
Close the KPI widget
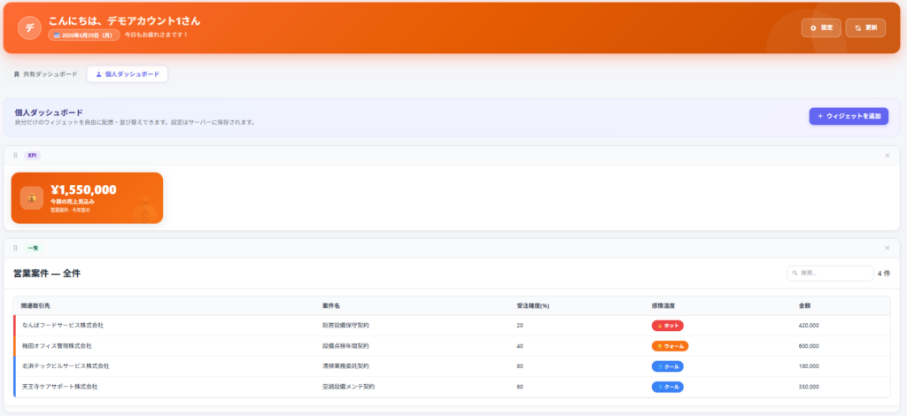pyautogui.click(x=888, y=155)
